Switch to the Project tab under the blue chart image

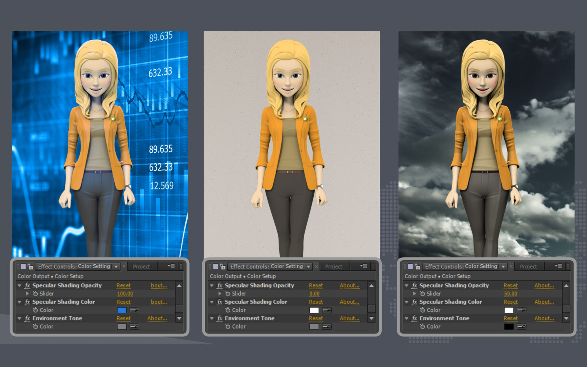141,267
